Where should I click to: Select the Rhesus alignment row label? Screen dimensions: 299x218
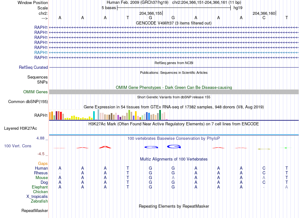coord(41,173)
